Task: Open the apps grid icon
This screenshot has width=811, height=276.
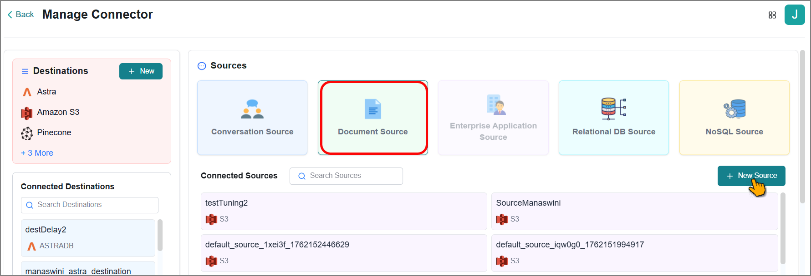Action: (x=772, y=15)
